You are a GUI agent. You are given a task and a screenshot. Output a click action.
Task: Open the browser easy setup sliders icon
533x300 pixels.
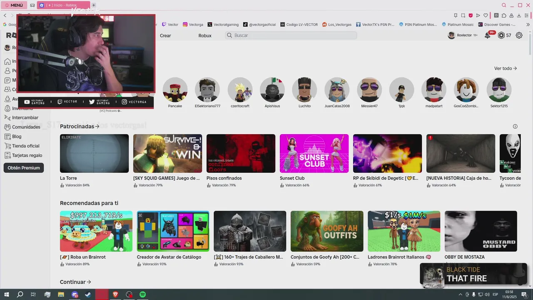pyautogui.click(x=527, y=15)
